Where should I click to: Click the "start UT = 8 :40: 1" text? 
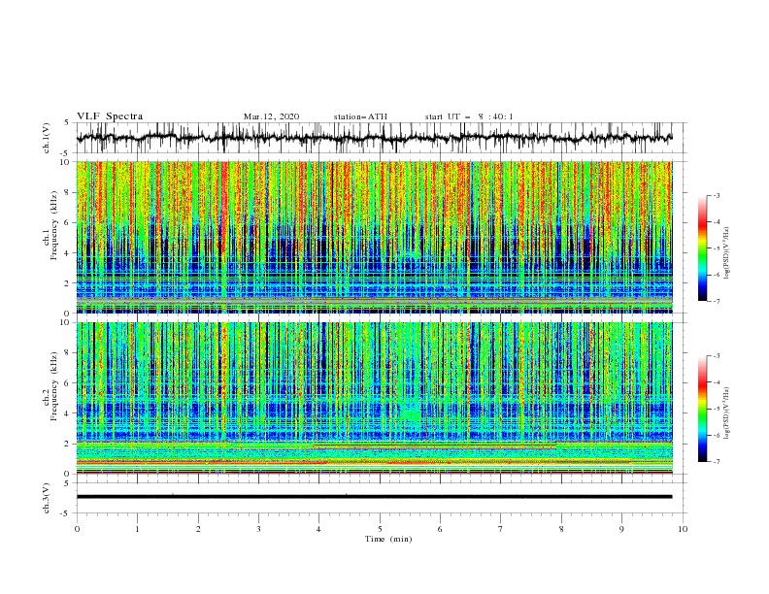469,116
